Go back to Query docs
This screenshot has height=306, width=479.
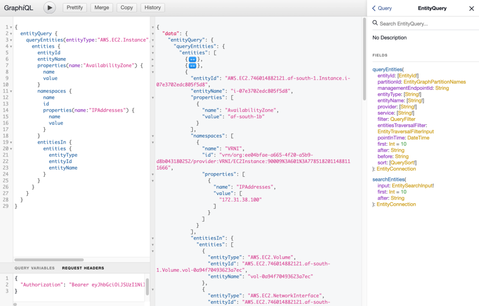point(382,8)
